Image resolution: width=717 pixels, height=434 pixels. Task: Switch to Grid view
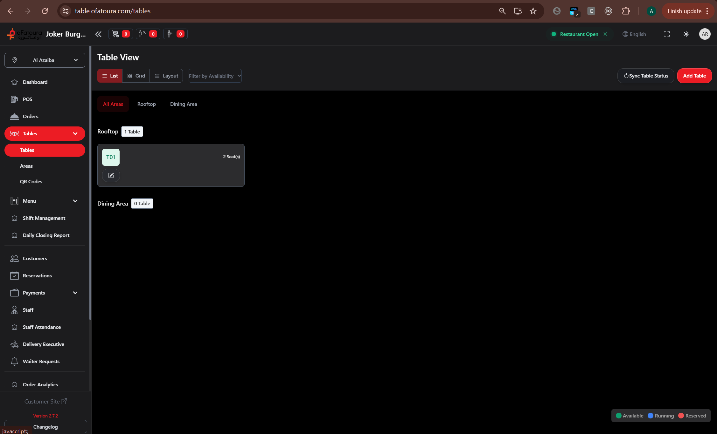(x=136, y=76)
